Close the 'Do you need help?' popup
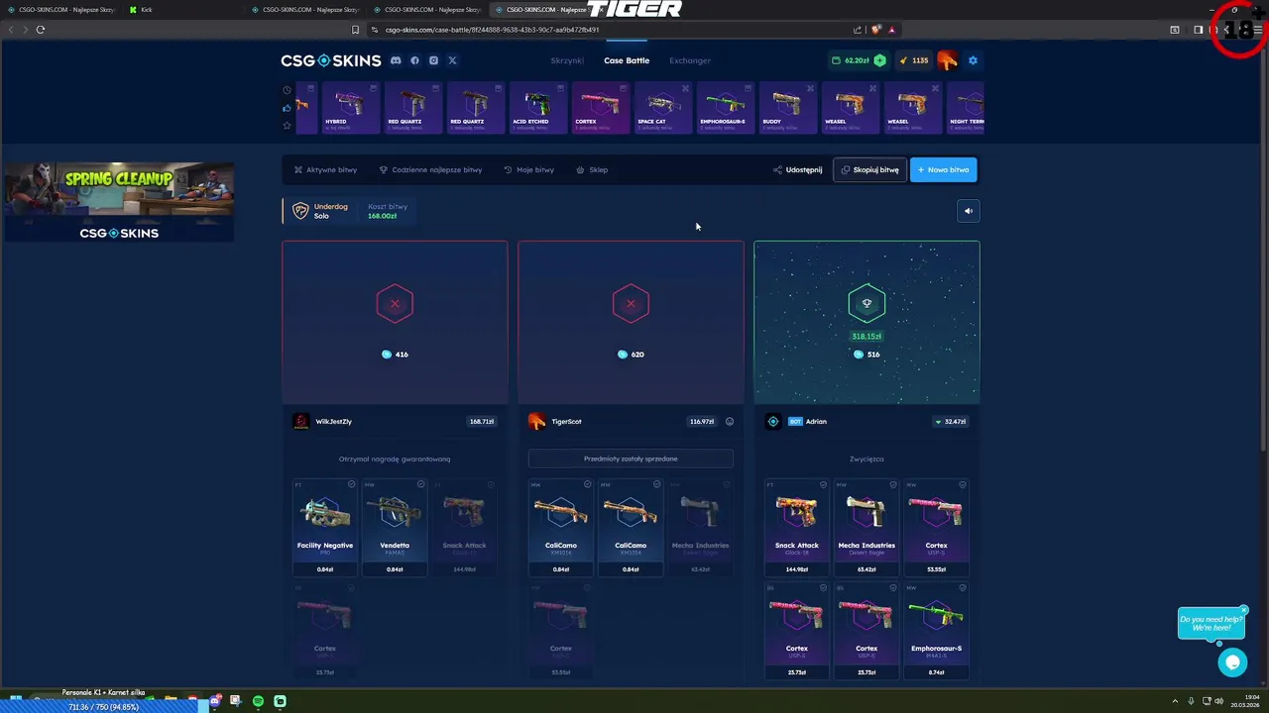 click(x=1243, y=609)
